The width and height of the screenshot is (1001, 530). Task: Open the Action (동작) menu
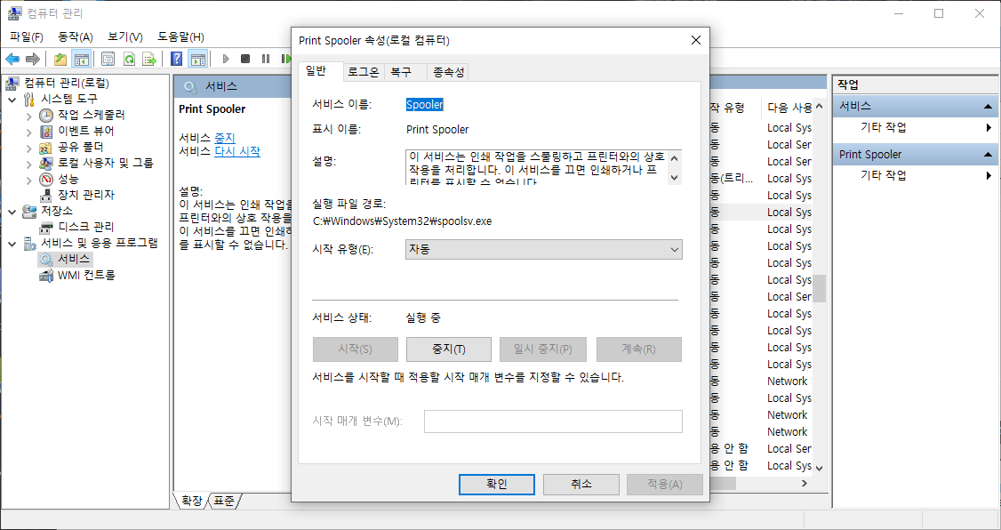(x=76, y=37)
